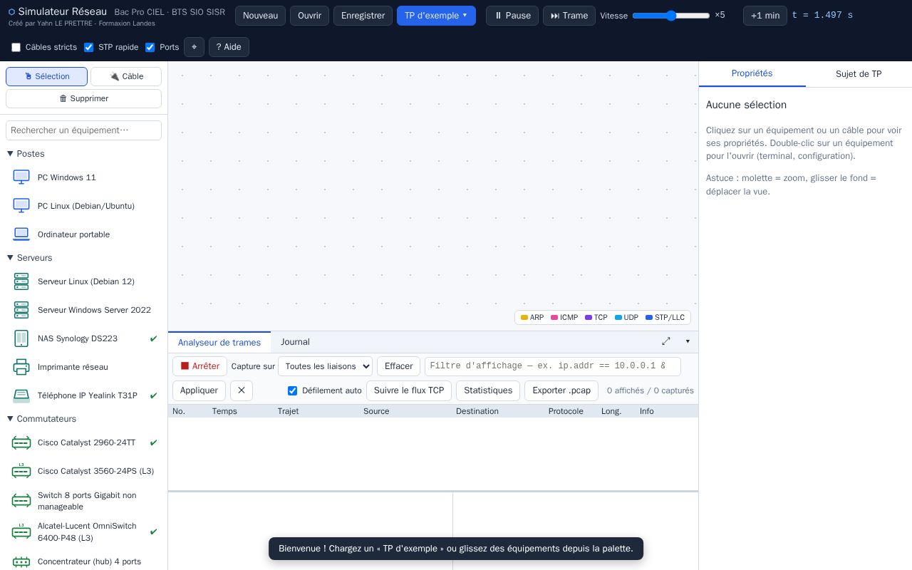Collapse the bottom panel with small arrow
The image size is (912, 570).
coord(688,341)
